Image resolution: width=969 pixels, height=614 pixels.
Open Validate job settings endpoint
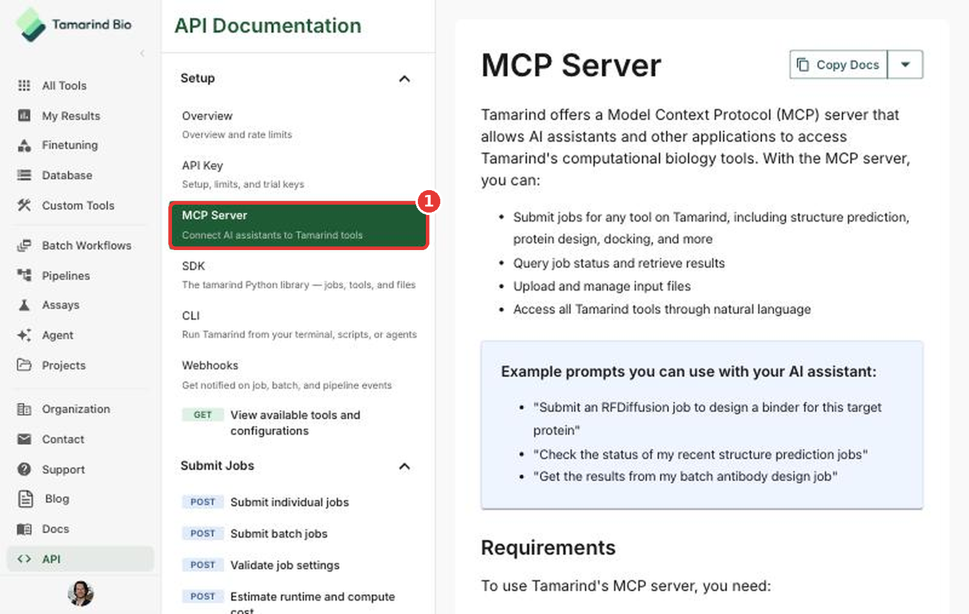click(x=299, y=565)
